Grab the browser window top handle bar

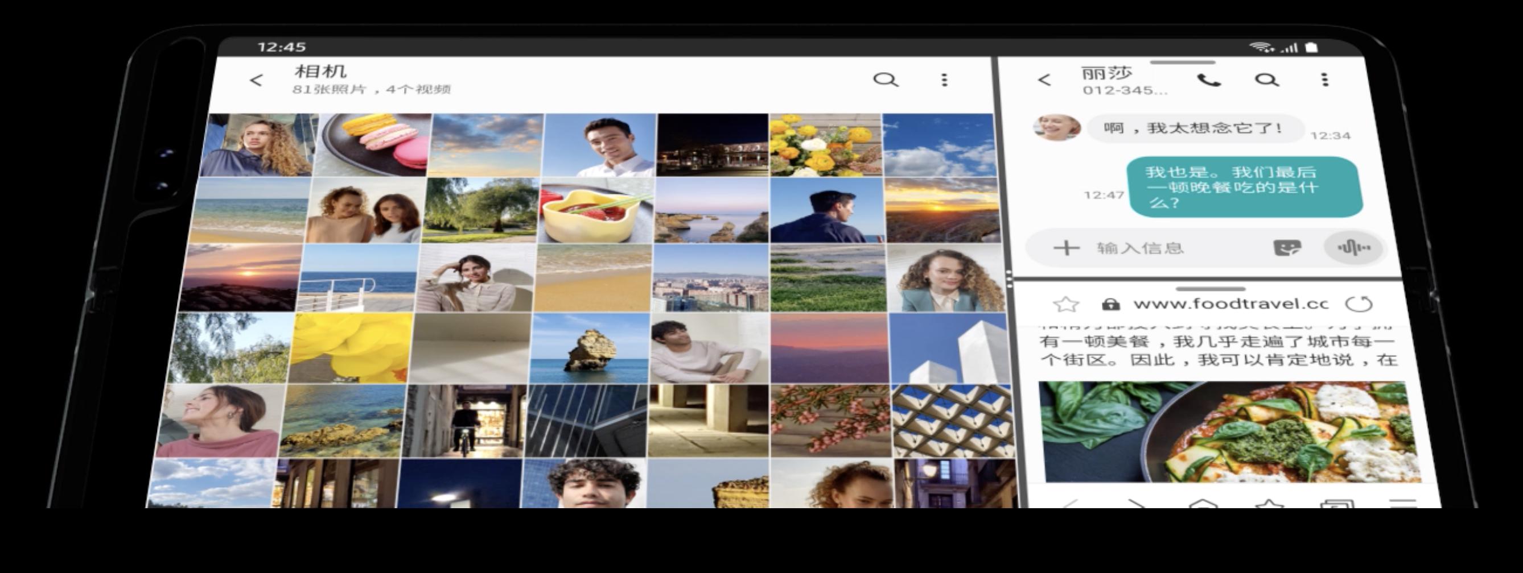pos(1210,289)
